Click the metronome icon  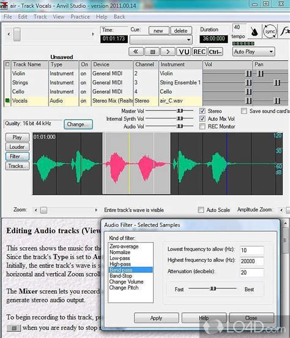click(x=255, y=31)
